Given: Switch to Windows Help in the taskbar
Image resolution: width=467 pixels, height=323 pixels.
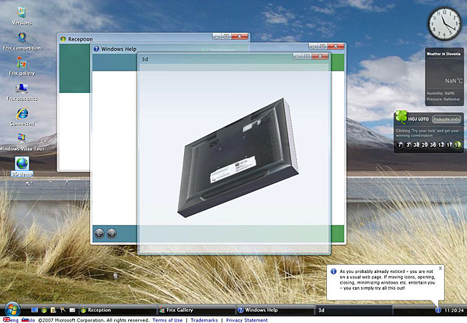Looking at the screenshot, I should coord(275,310).
